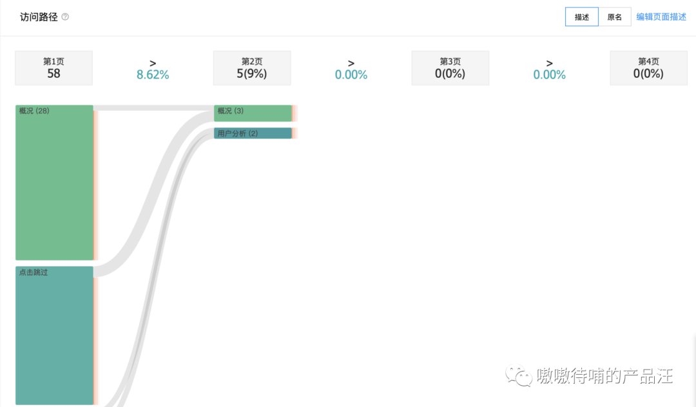The image size is (696, 407).
Task: Select the green 概况 (28) node
Action: 54,182
